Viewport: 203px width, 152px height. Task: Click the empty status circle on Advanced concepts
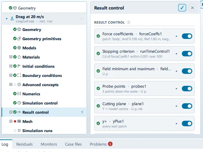coord(15,85)
